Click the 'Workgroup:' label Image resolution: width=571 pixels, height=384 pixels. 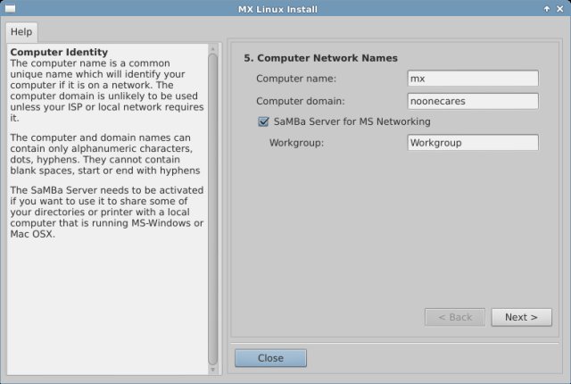(x=296, y=143)
